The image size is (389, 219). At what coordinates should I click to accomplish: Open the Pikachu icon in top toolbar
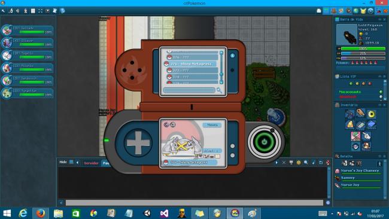tap(363, 11)
